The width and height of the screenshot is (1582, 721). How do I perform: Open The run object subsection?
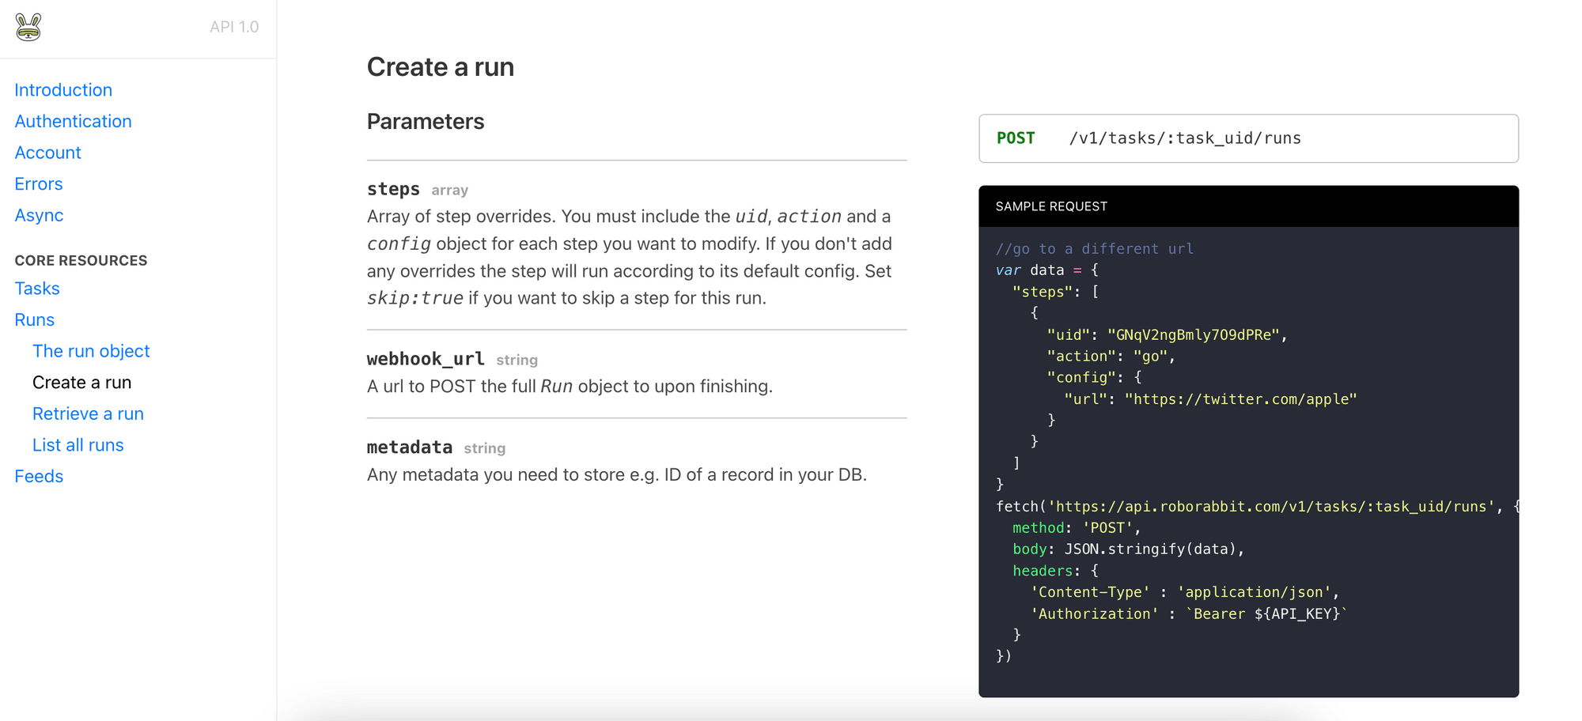pyautogui.click(x=91, y=351)
